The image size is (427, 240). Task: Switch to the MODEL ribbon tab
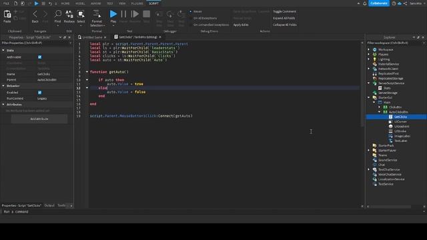tap(80, 3)
